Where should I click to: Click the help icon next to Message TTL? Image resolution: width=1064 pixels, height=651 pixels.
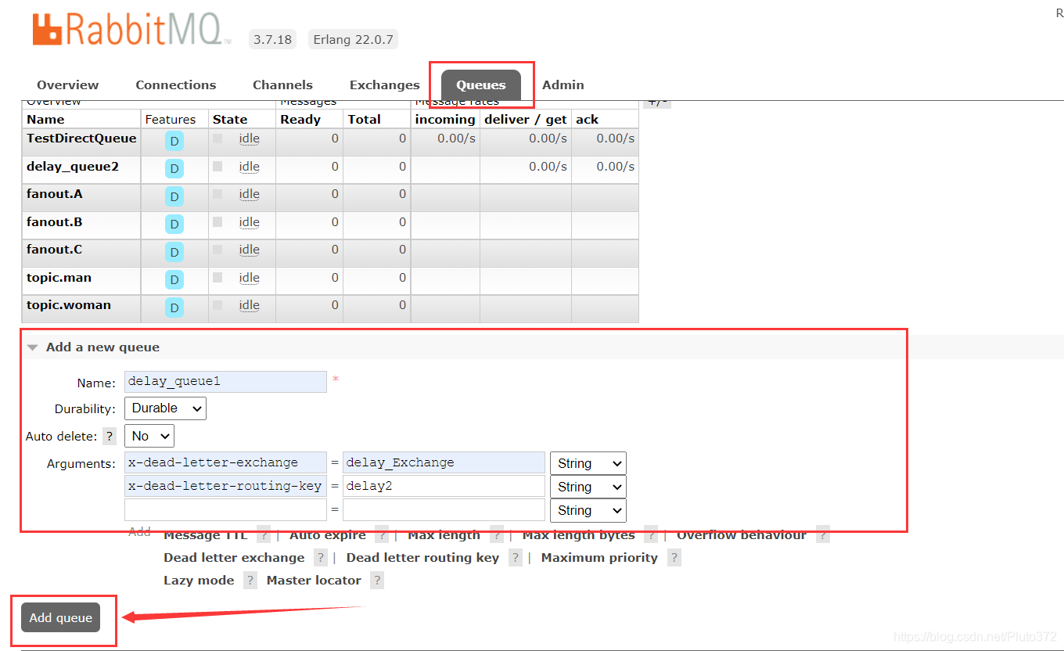[x=264, y=535]
